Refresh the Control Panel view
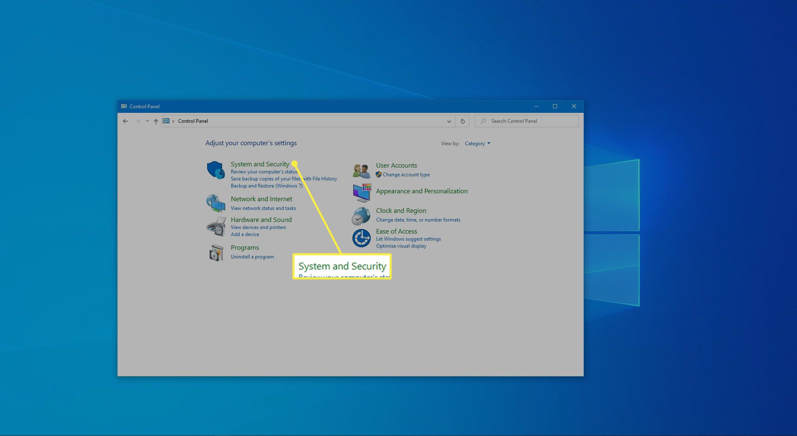 462,121
